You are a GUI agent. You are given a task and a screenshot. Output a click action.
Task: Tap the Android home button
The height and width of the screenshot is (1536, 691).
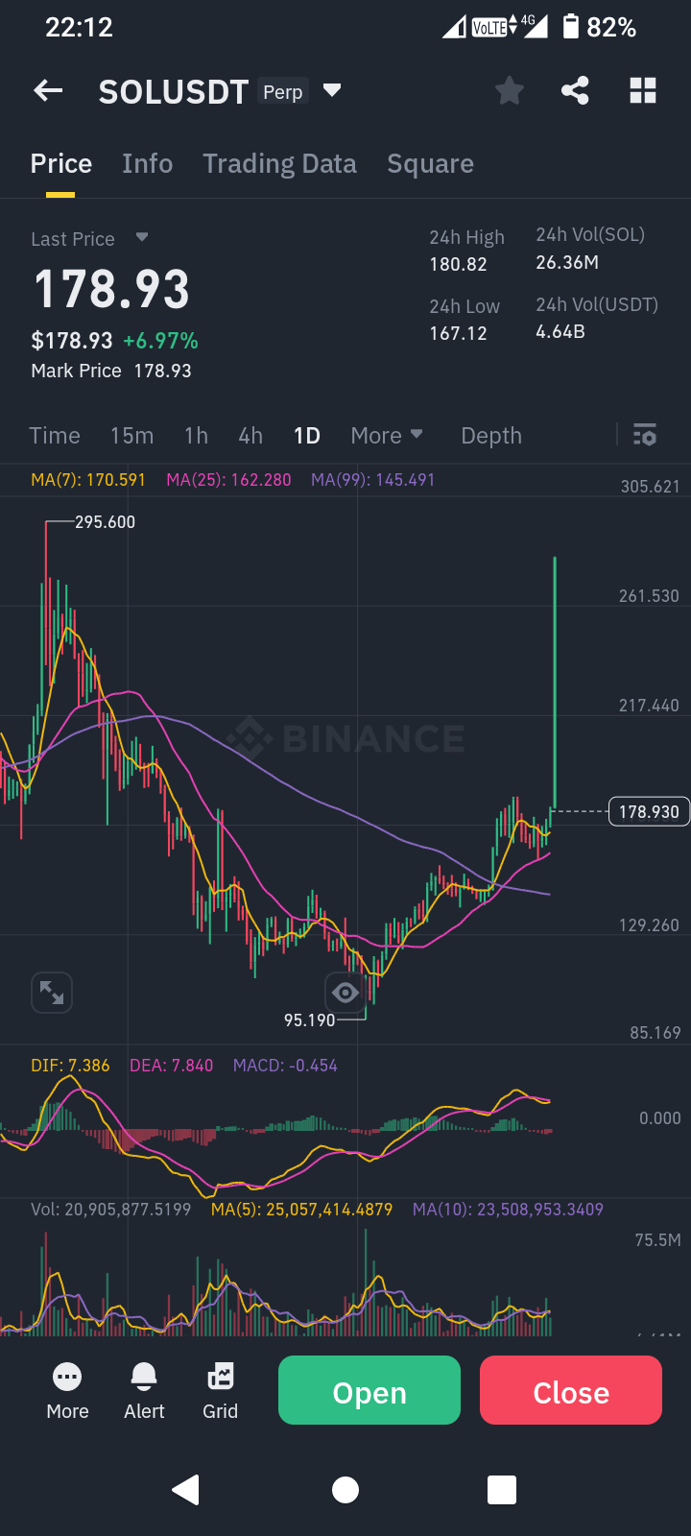pyautogui.click(x=345, y=1490)
